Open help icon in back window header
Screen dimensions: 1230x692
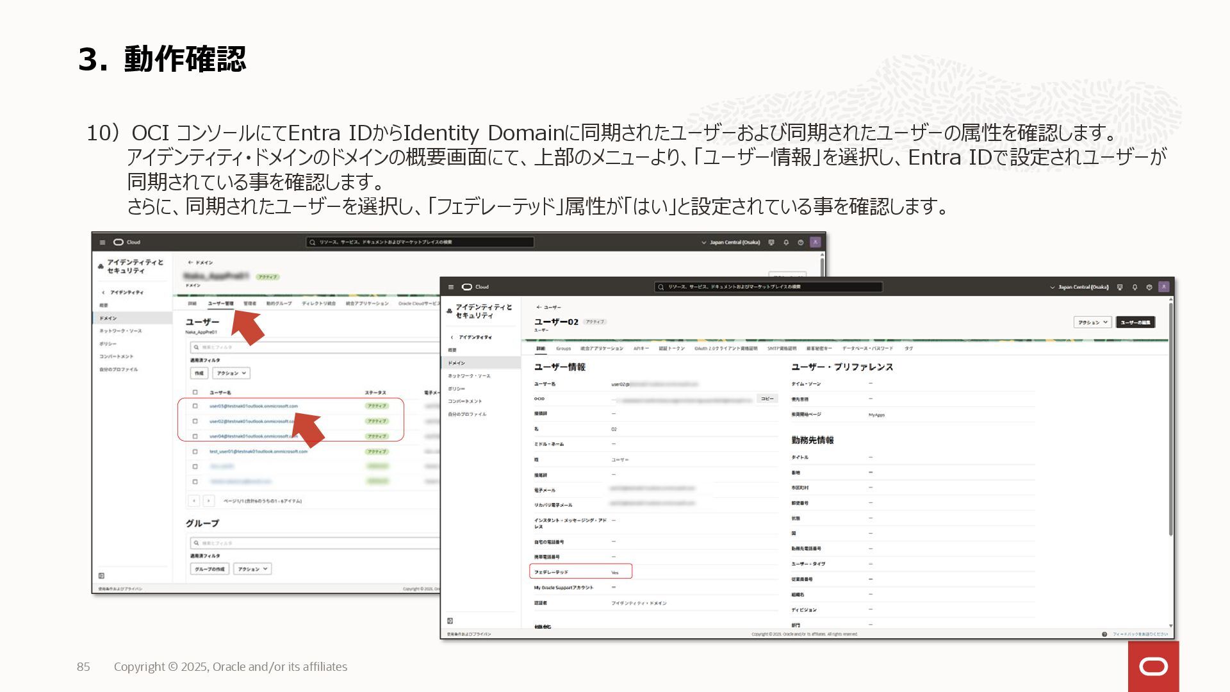coord(801,242)
